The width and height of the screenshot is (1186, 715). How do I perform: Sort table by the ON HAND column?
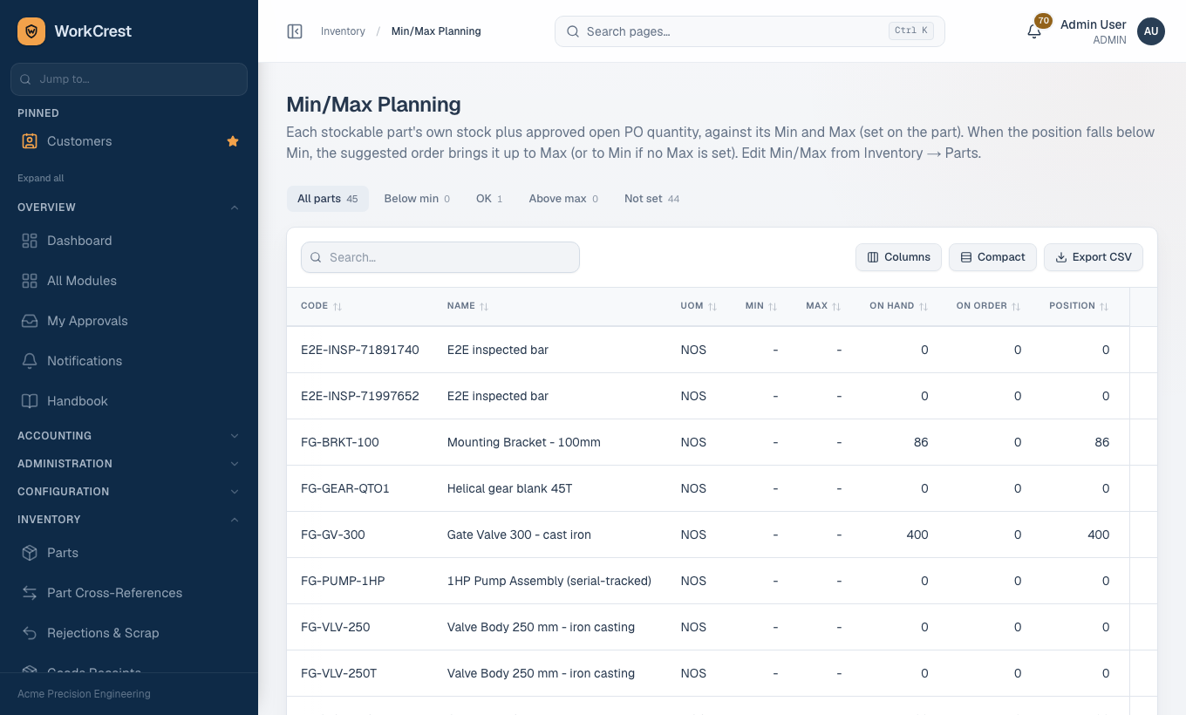[898, 306]
